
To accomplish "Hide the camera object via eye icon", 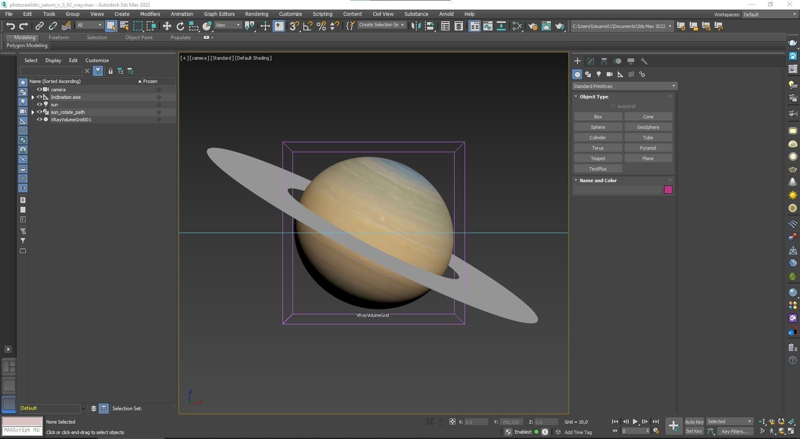I will 40,90.
